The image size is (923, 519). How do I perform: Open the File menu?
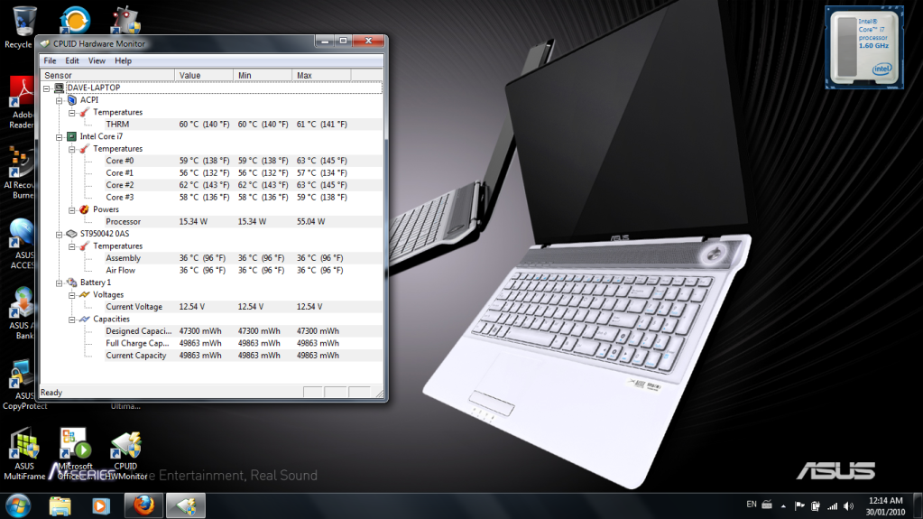(50, 60)
